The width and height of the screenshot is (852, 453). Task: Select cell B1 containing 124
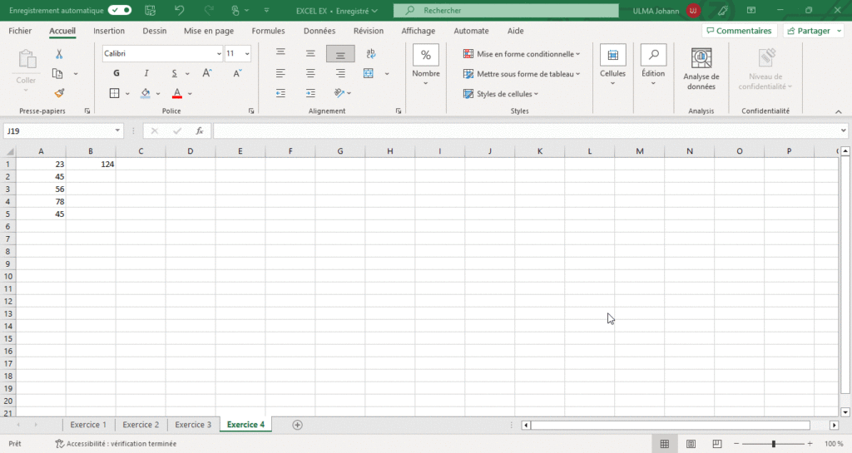[x=91, y=164]
